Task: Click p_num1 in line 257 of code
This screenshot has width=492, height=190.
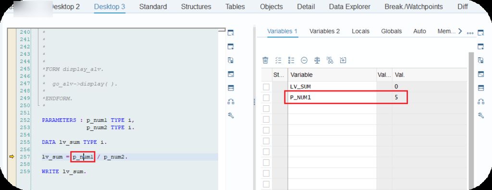Action: (x=83, y=157)
